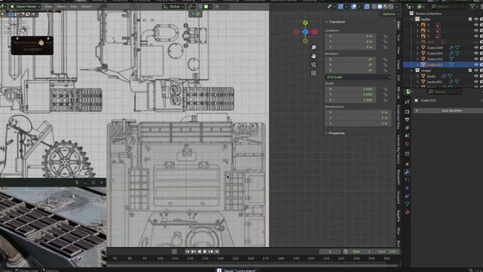Click the Scale Y value slider

pyautogui.click(x=350, y=94)
